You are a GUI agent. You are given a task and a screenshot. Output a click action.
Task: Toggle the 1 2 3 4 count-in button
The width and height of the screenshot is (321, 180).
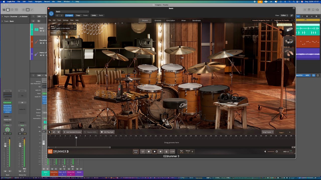pyautogui.click(x=172, y=151)
